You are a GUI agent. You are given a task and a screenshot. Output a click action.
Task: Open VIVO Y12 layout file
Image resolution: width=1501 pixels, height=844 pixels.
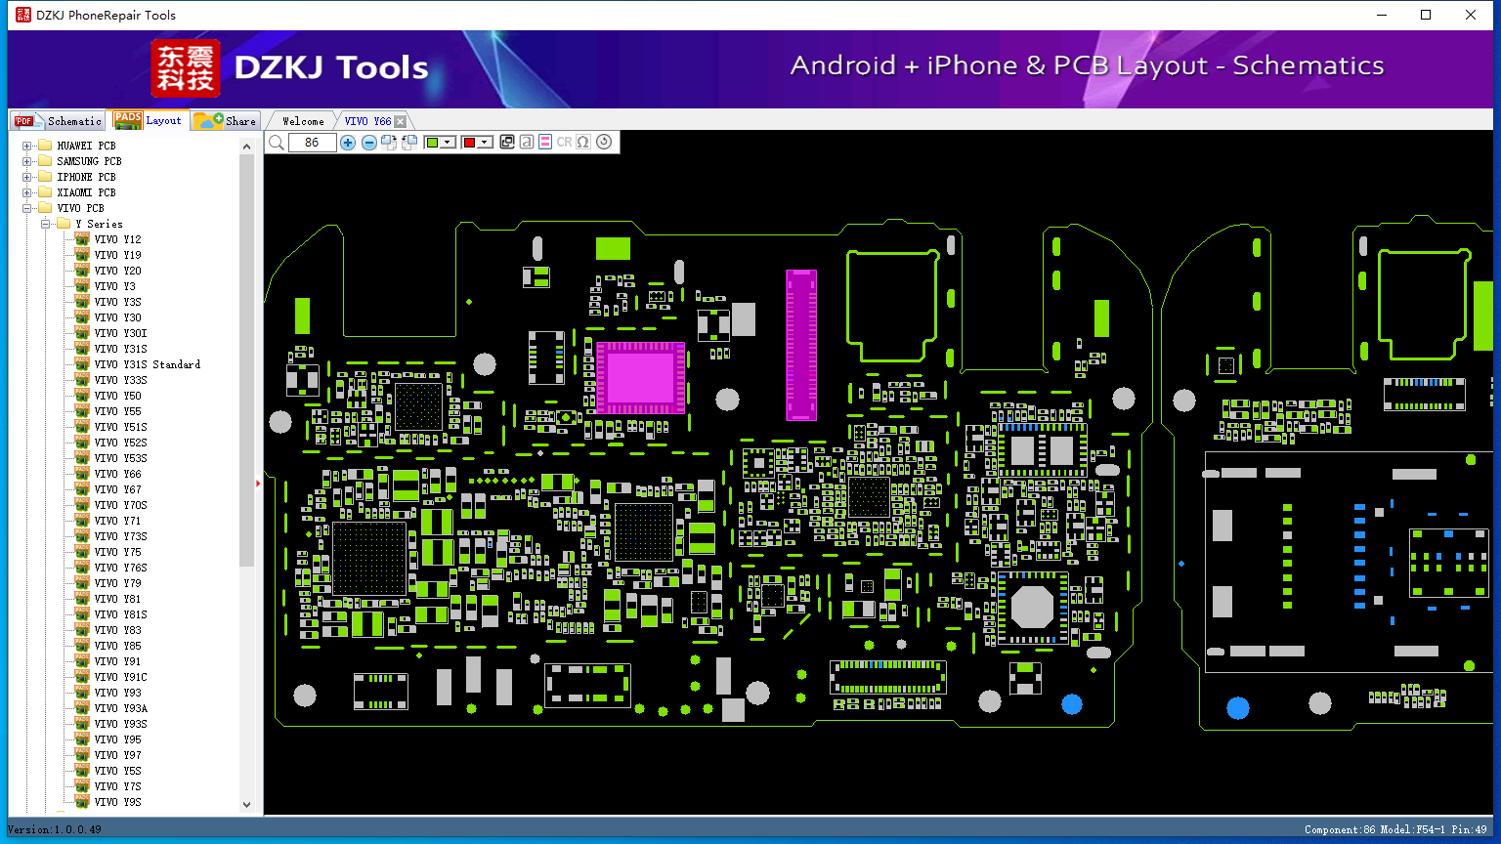pyautogui.click(x=117, y=239)
